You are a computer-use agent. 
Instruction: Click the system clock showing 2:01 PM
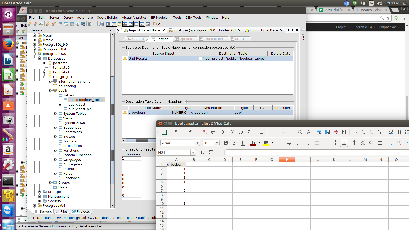tap(393, 3)
